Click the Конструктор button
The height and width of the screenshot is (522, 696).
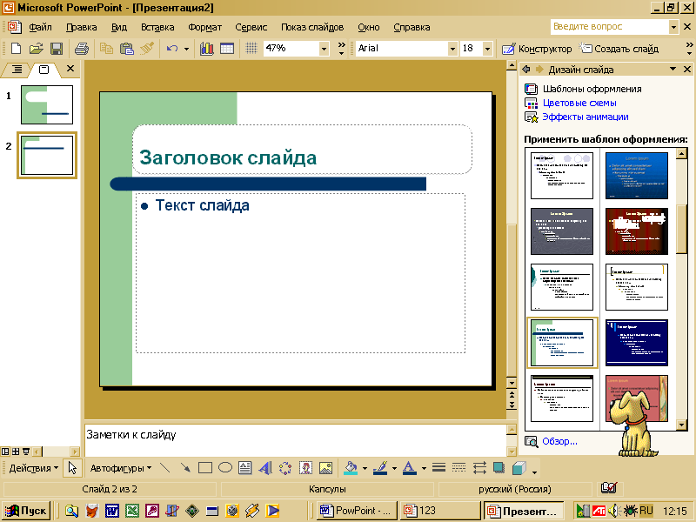click(537, 49)
